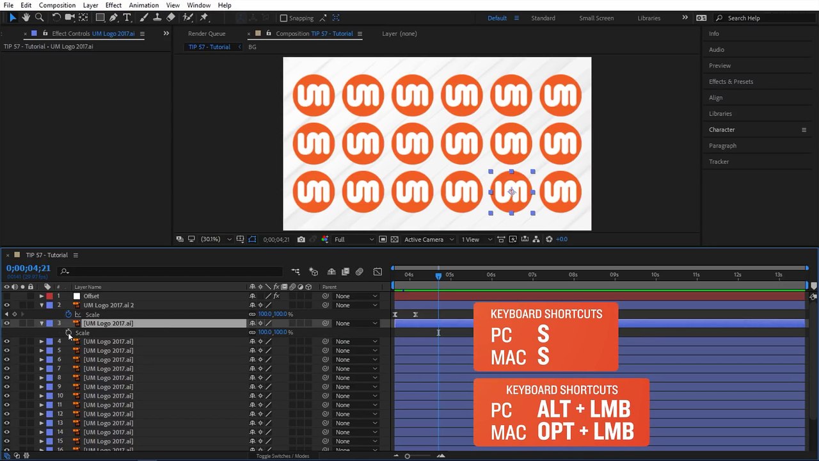Image resolution: width=819 pixels, height=461 pixels.
Task: Open Parent dropdown for Offset layer
Action: [356, 296]
